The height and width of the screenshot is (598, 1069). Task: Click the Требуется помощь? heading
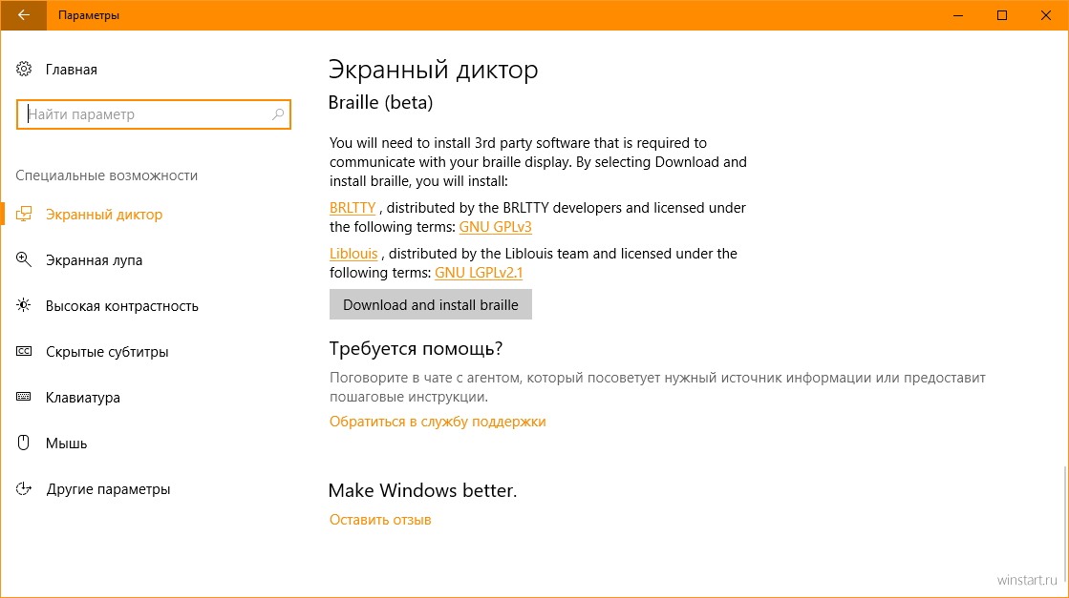click(416, 348)
